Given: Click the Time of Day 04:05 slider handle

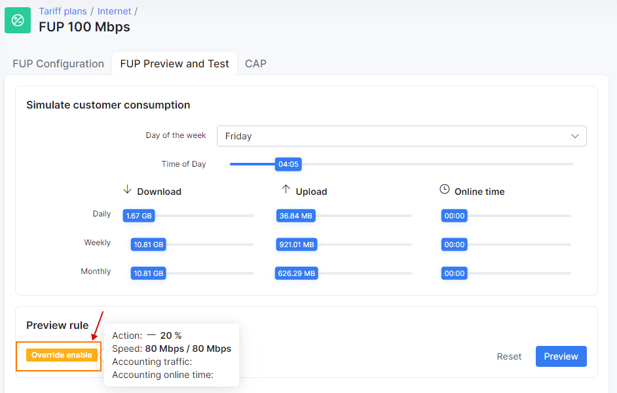Looking at the screenshot, I should pyautogui.click(x=288, y=164).
